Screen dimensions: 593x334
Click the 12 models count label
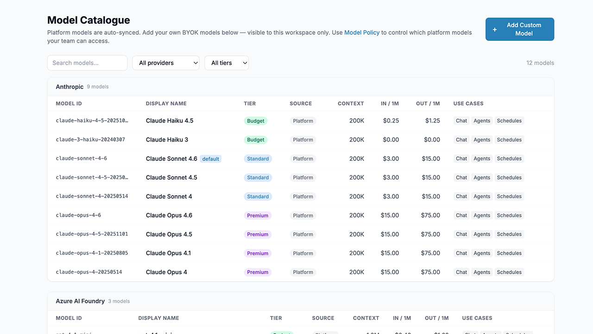click(x=540, y=63)
